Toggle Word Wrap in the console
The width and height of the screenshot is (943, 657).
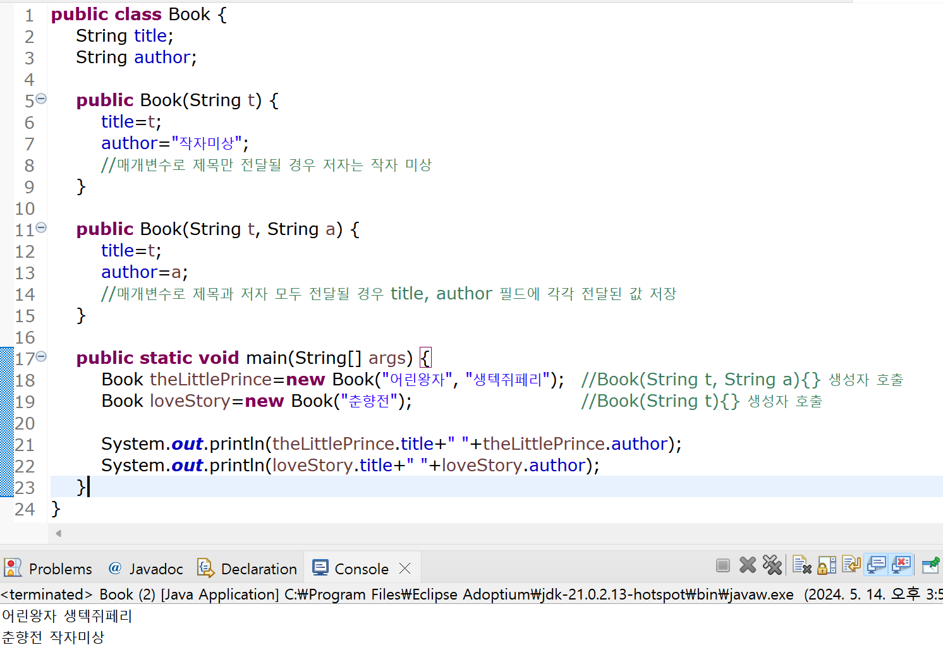(851, 564)
